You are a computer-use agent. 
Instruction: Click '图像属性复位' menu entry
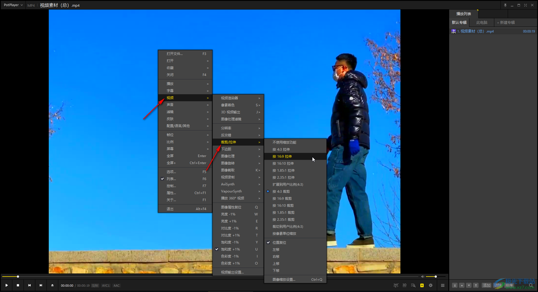click(238, 207)
